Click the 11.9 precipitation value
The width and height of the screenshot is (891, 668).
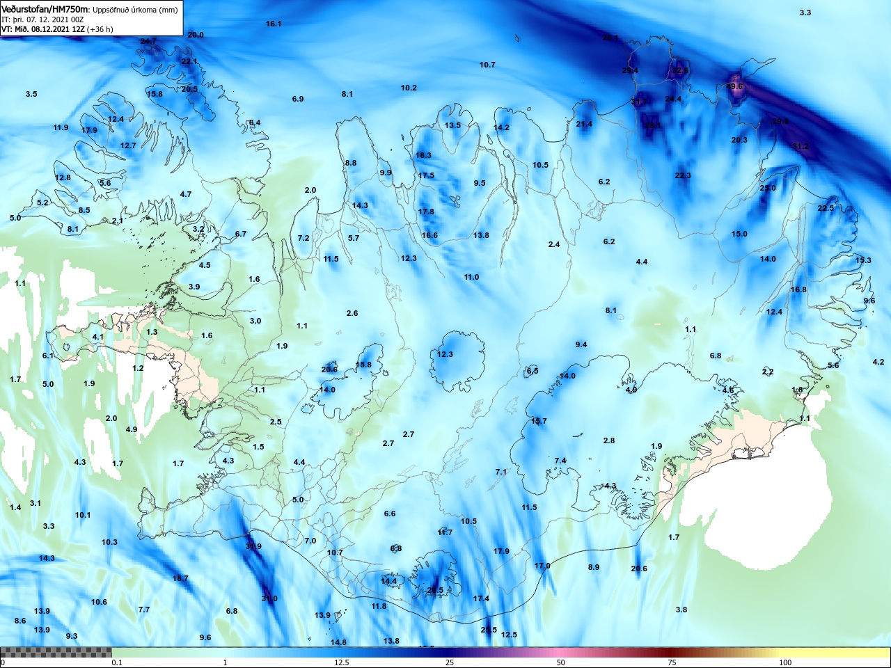click(x=61, y=128)
